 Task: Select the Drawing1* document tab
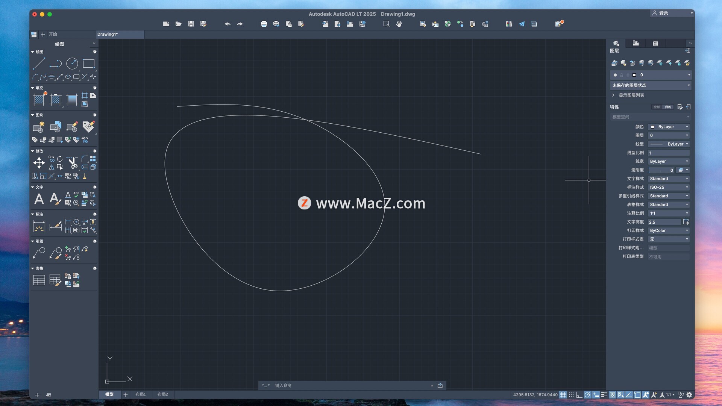120,34
